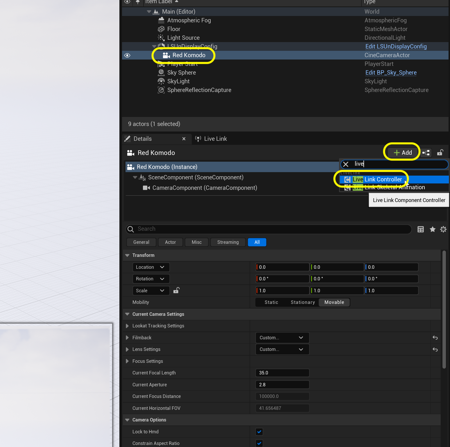Click the Main (Editor) world icon

156,12
